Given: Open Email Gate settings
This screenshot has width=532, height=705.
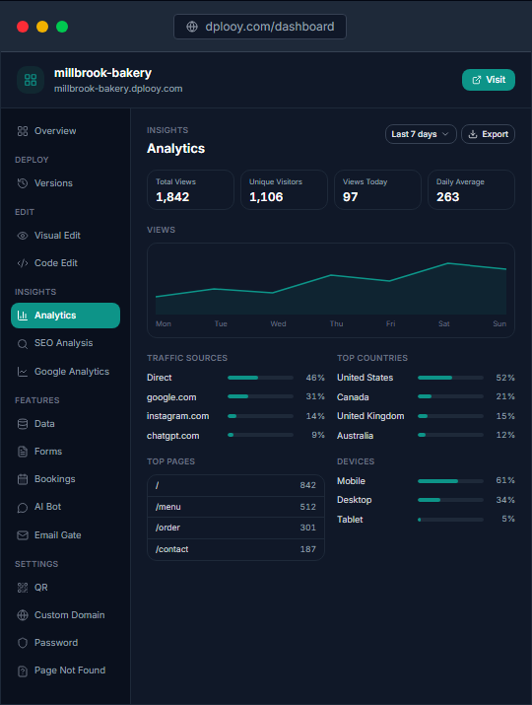Looking at the screenshot, I should 66,535.
